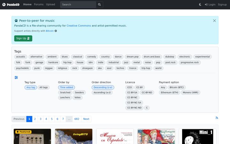This screenshot has height=144, width=230.
Task: Open the Home nav item
Action: point(27,4)
